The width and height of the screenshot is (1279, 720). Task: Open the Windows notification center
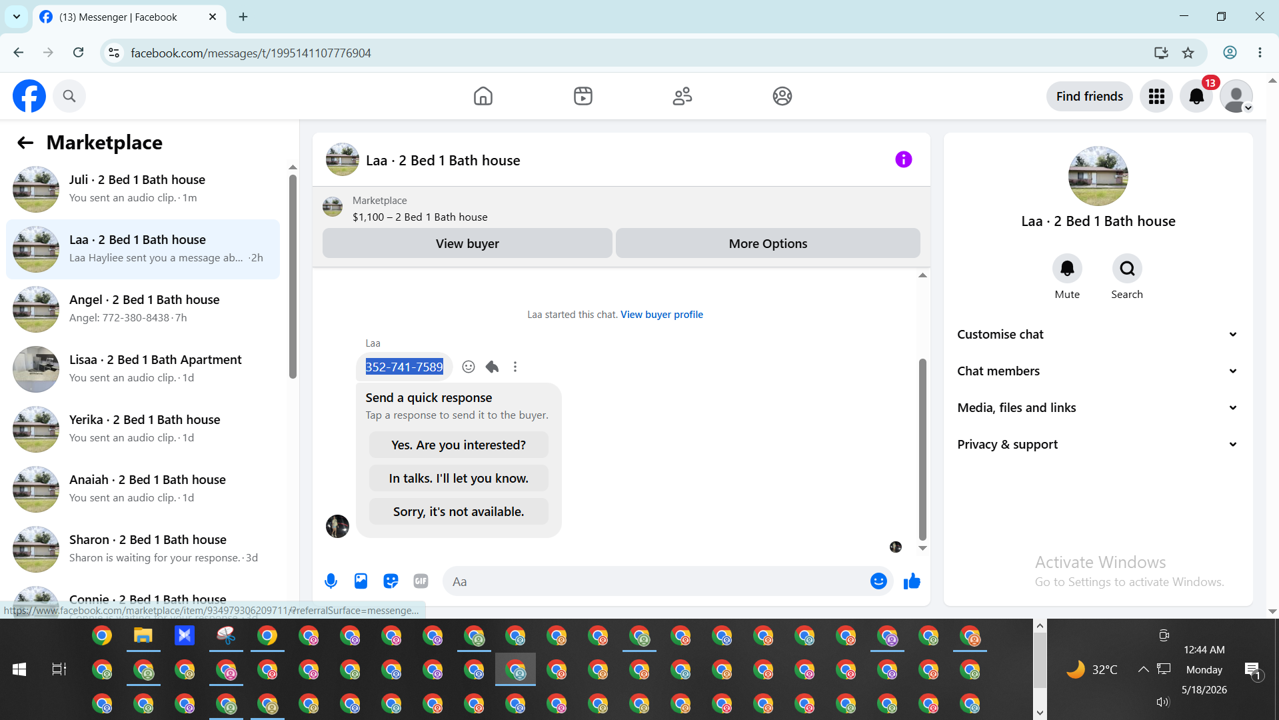tap(1252, 669)
